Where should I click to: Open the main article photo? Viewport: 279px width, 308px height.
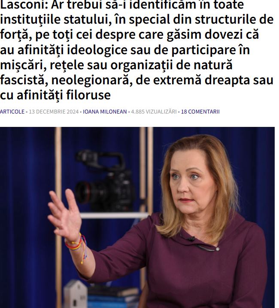137,217
